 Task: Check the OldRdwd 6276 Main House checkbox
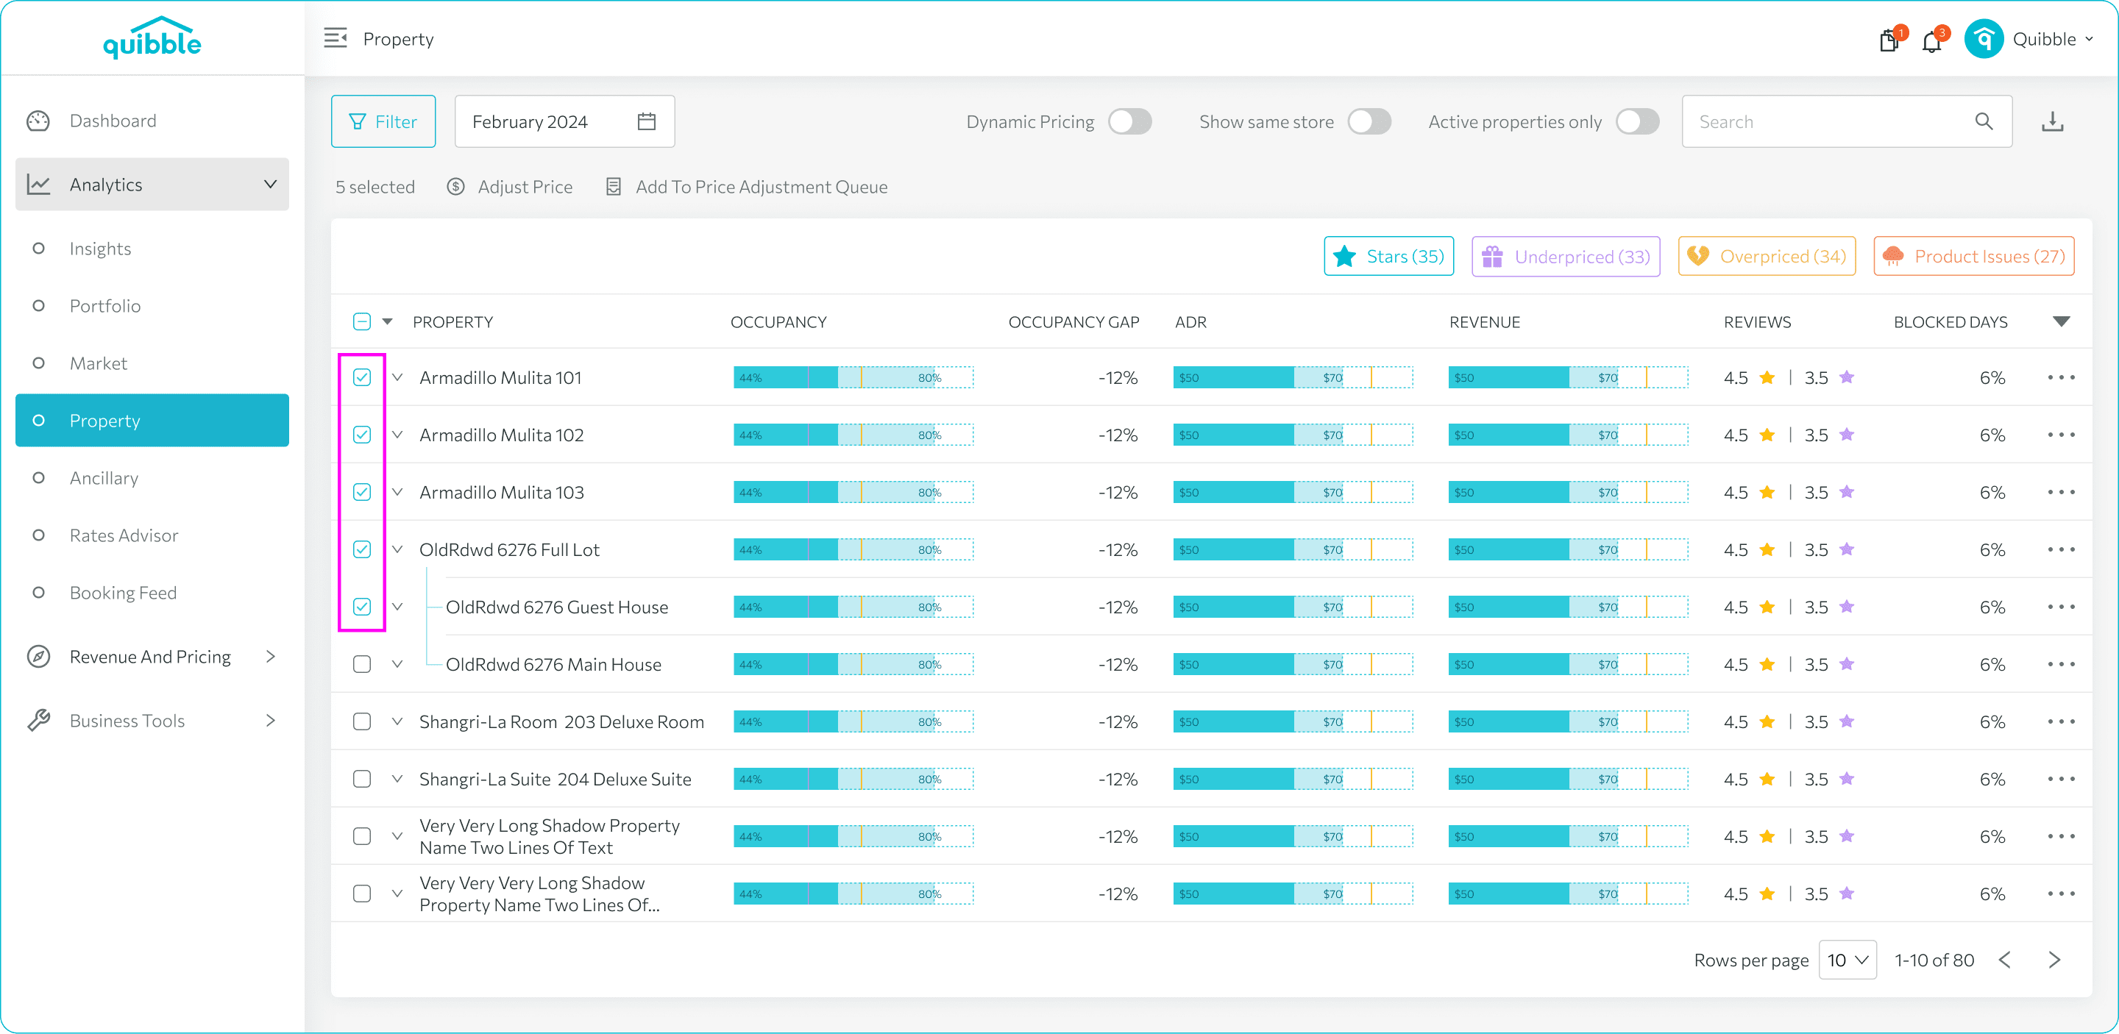point(362,664)
